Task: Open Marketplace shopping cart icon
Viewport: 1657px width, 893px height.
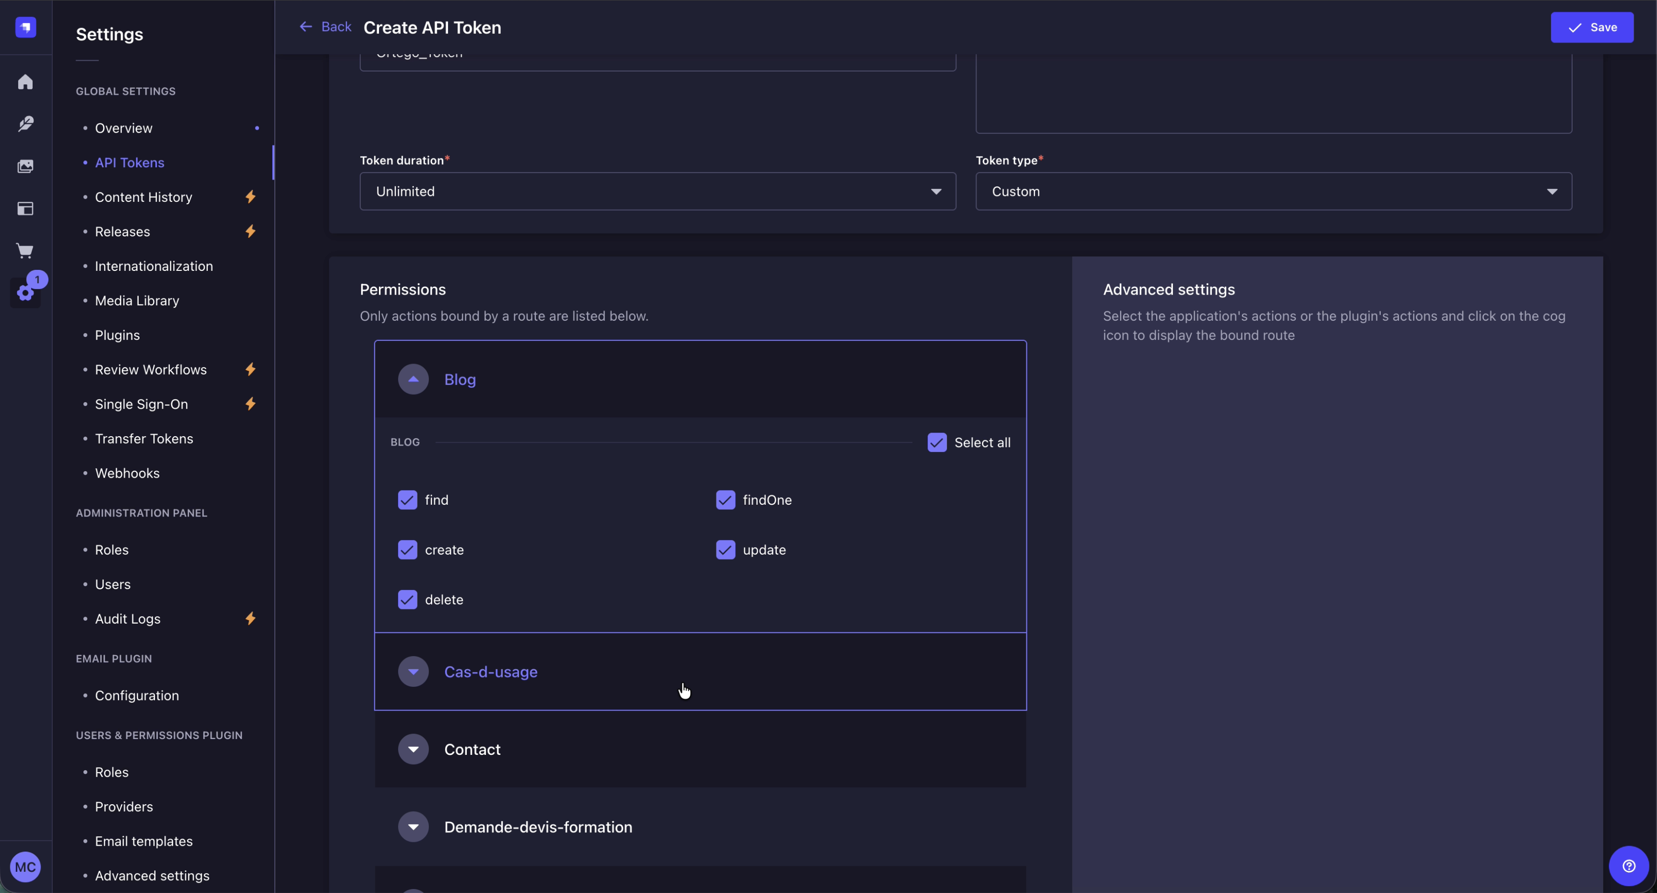Action: [25, 250]
